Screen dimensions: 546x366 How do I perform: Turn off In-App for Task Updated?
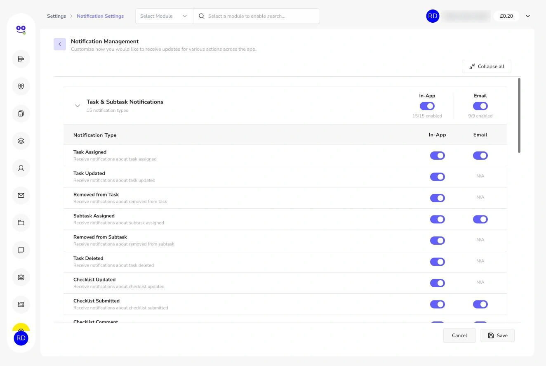tap(438, 177)
